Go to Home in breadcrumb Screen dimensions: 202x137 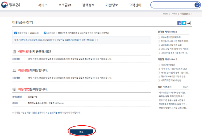166,14
